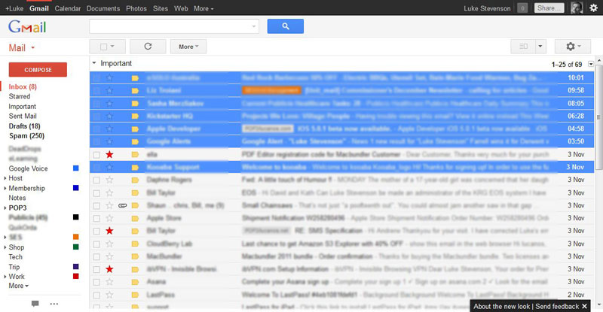Open the 1–25 of 69 section options arrow
The height and width of the screenshot is (312, 603).
click(x=591, y=64)
